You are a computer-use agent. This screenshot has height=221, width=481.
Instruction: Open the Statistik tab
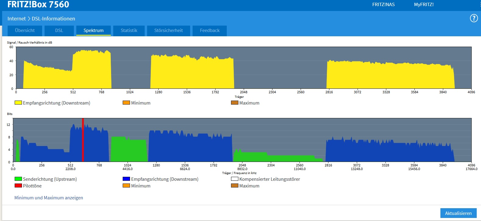129,30
